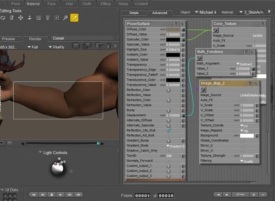
Task: Click the current Frame number field
Action: pyautogui.click(x=143, y=196)
